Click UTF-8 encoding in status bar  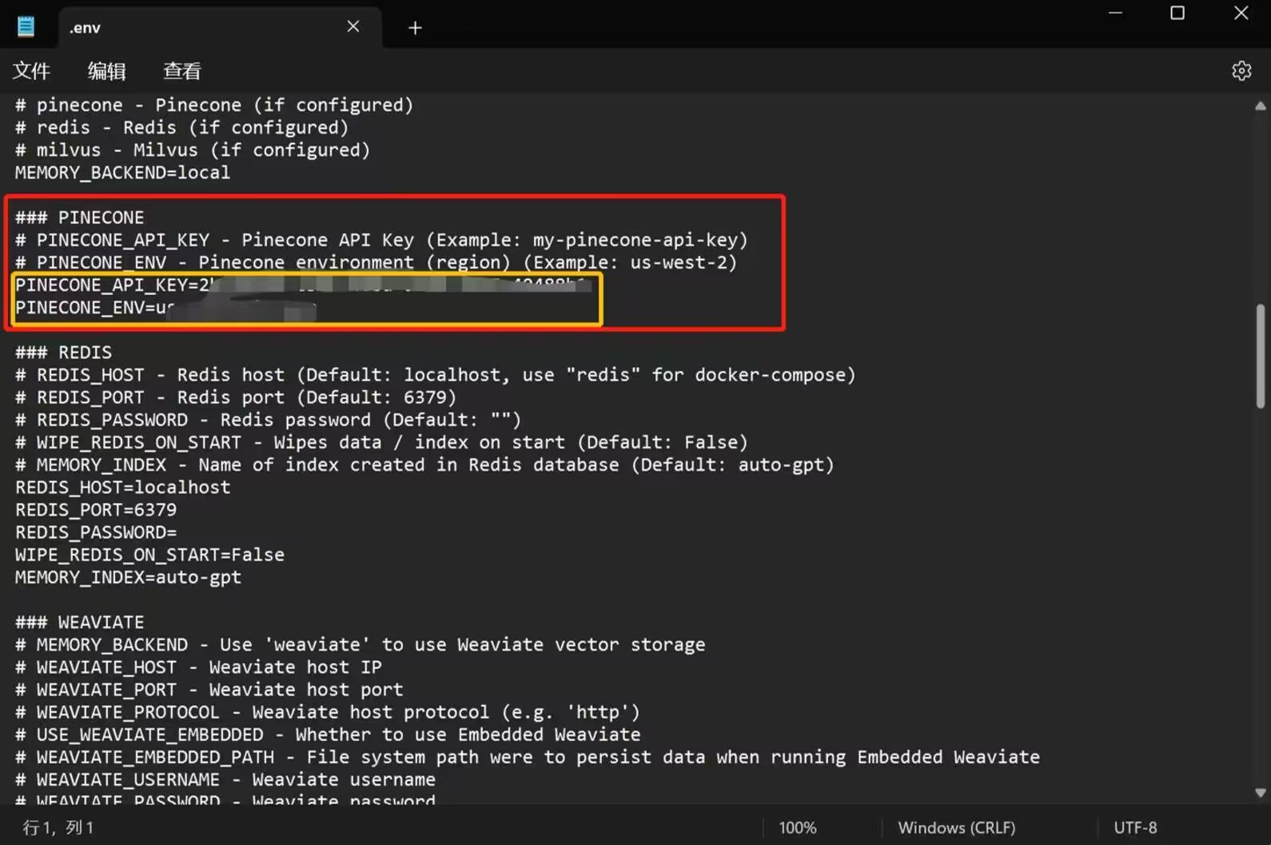coord(1135,827)
